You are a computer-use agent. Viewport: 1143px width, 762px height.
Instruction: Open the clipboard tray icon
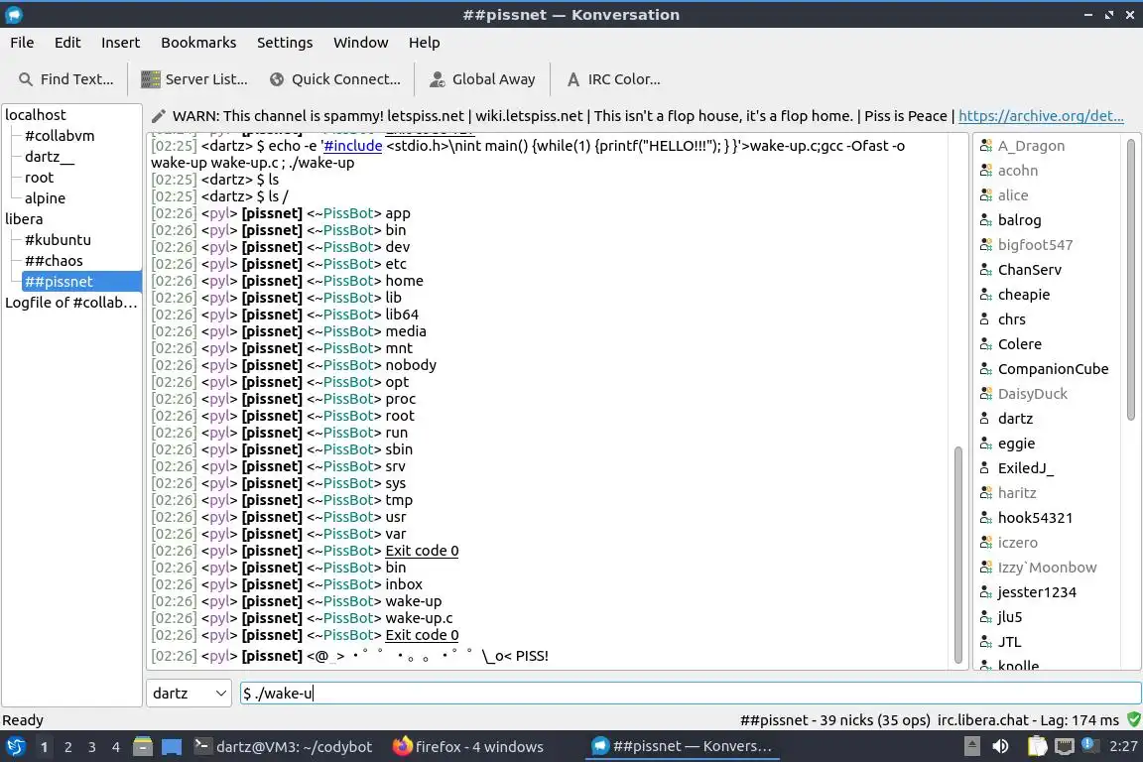(1037, 747)
